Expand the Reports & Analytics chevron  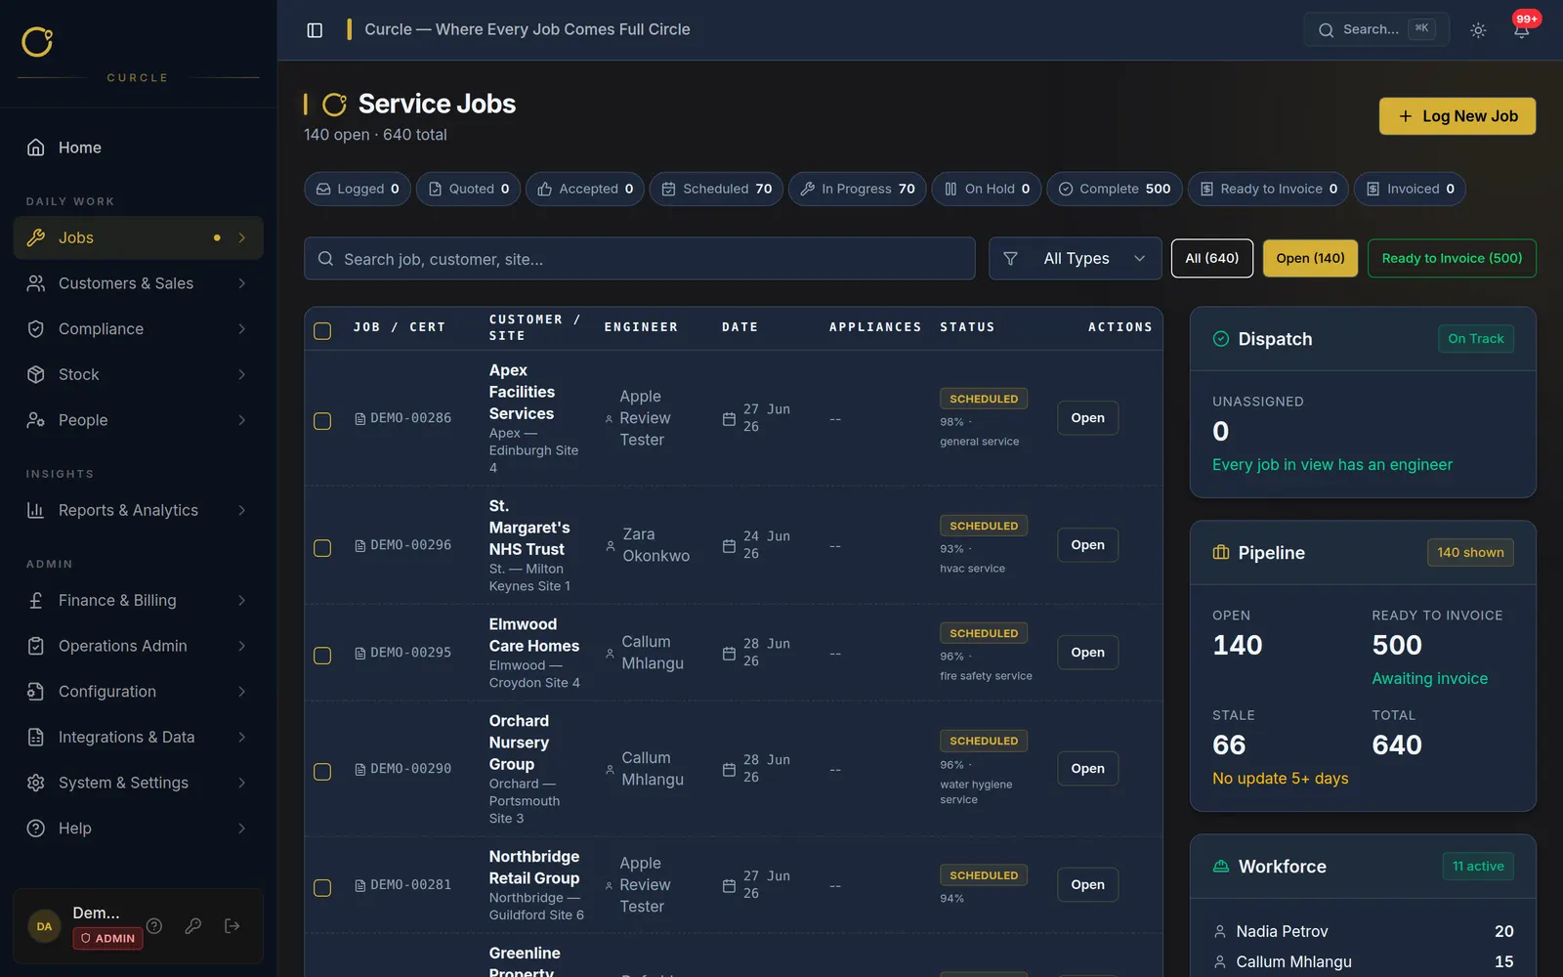coord(242,510)
